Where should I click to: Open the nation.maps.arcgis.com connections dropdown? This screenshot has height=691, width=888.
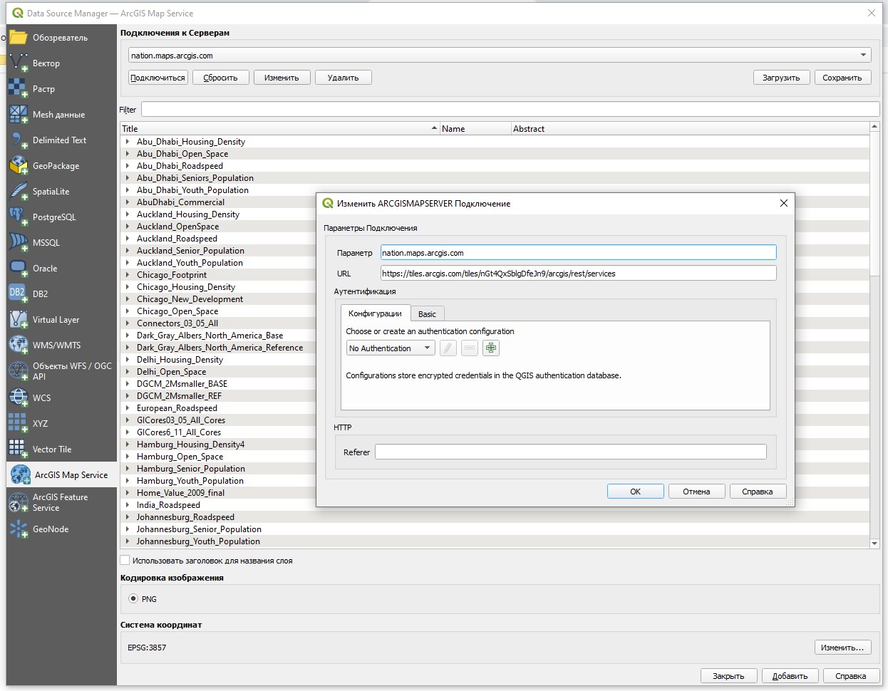click(x=500, y=55)
